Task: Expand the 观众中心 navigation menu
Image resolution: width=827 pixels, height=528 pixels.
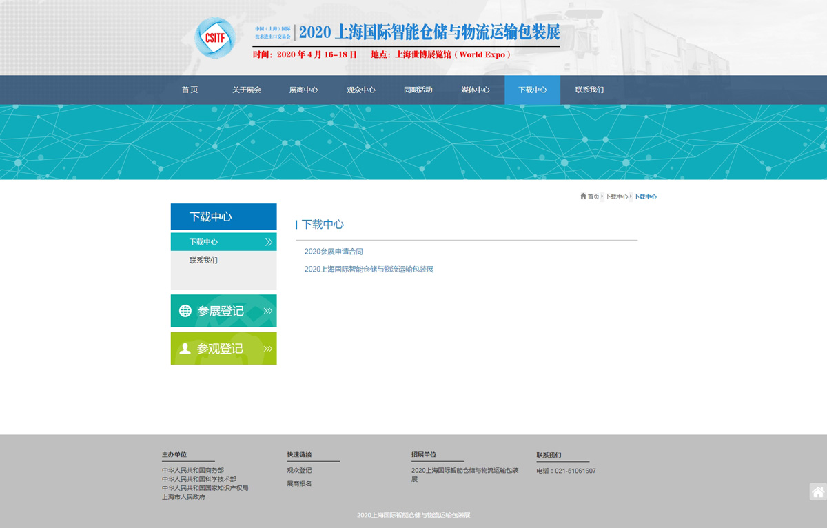Action: click(360, 90)
